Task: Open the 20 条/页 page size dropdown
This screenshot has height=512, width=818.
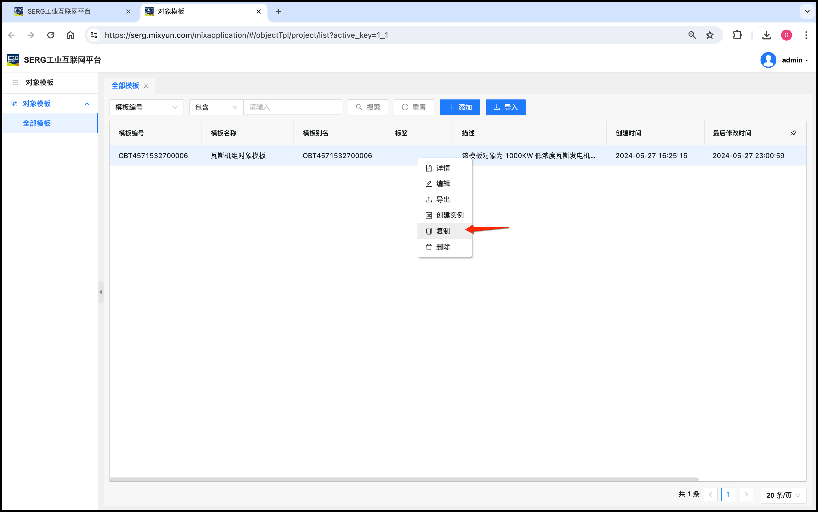Action: tap(783, 495)
